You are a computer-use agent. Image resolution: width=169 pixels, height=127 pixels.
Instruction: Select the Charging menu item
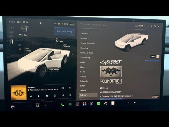tap(84, 48)
